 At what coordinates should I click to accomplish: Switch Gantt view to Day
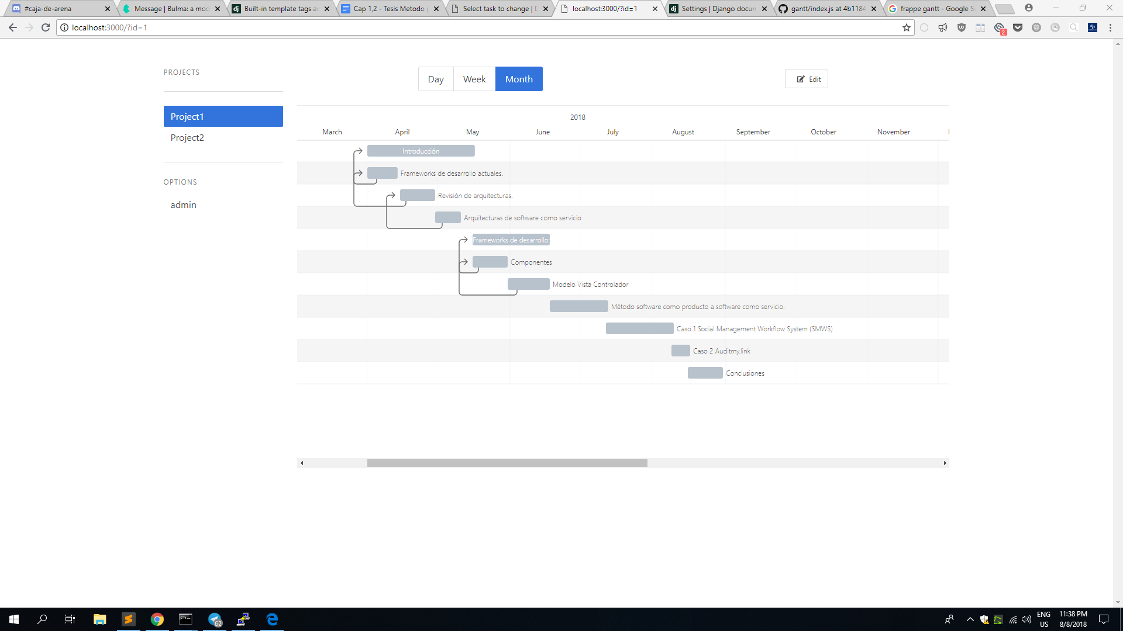coord(436,79)
